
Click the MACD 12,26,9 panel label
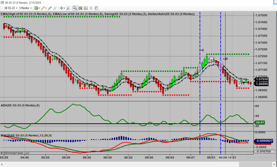(26, 136)
